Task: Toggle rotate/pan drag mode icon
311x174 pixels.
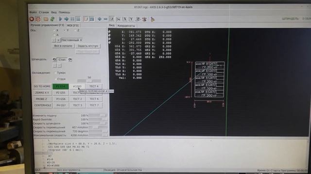Action: coord(144,19)
